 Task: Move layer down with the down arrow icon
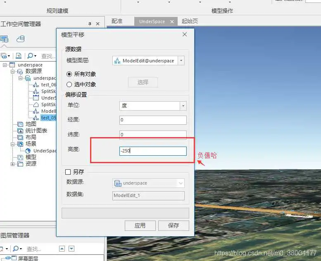point(71,249)
